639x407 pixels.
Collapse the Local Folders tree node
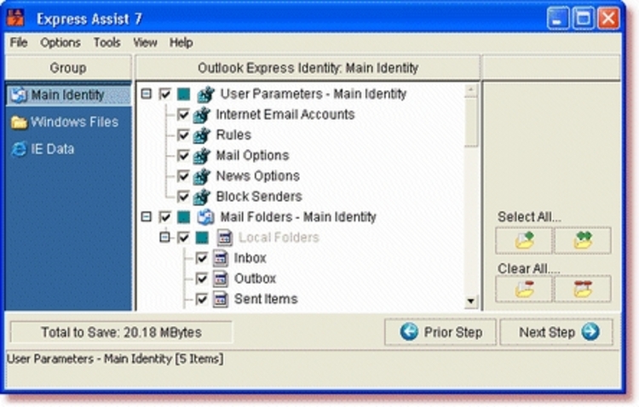pos(164,237)
